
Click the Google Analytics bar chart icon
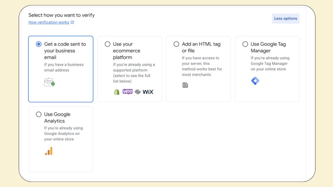tap(49, 151)
